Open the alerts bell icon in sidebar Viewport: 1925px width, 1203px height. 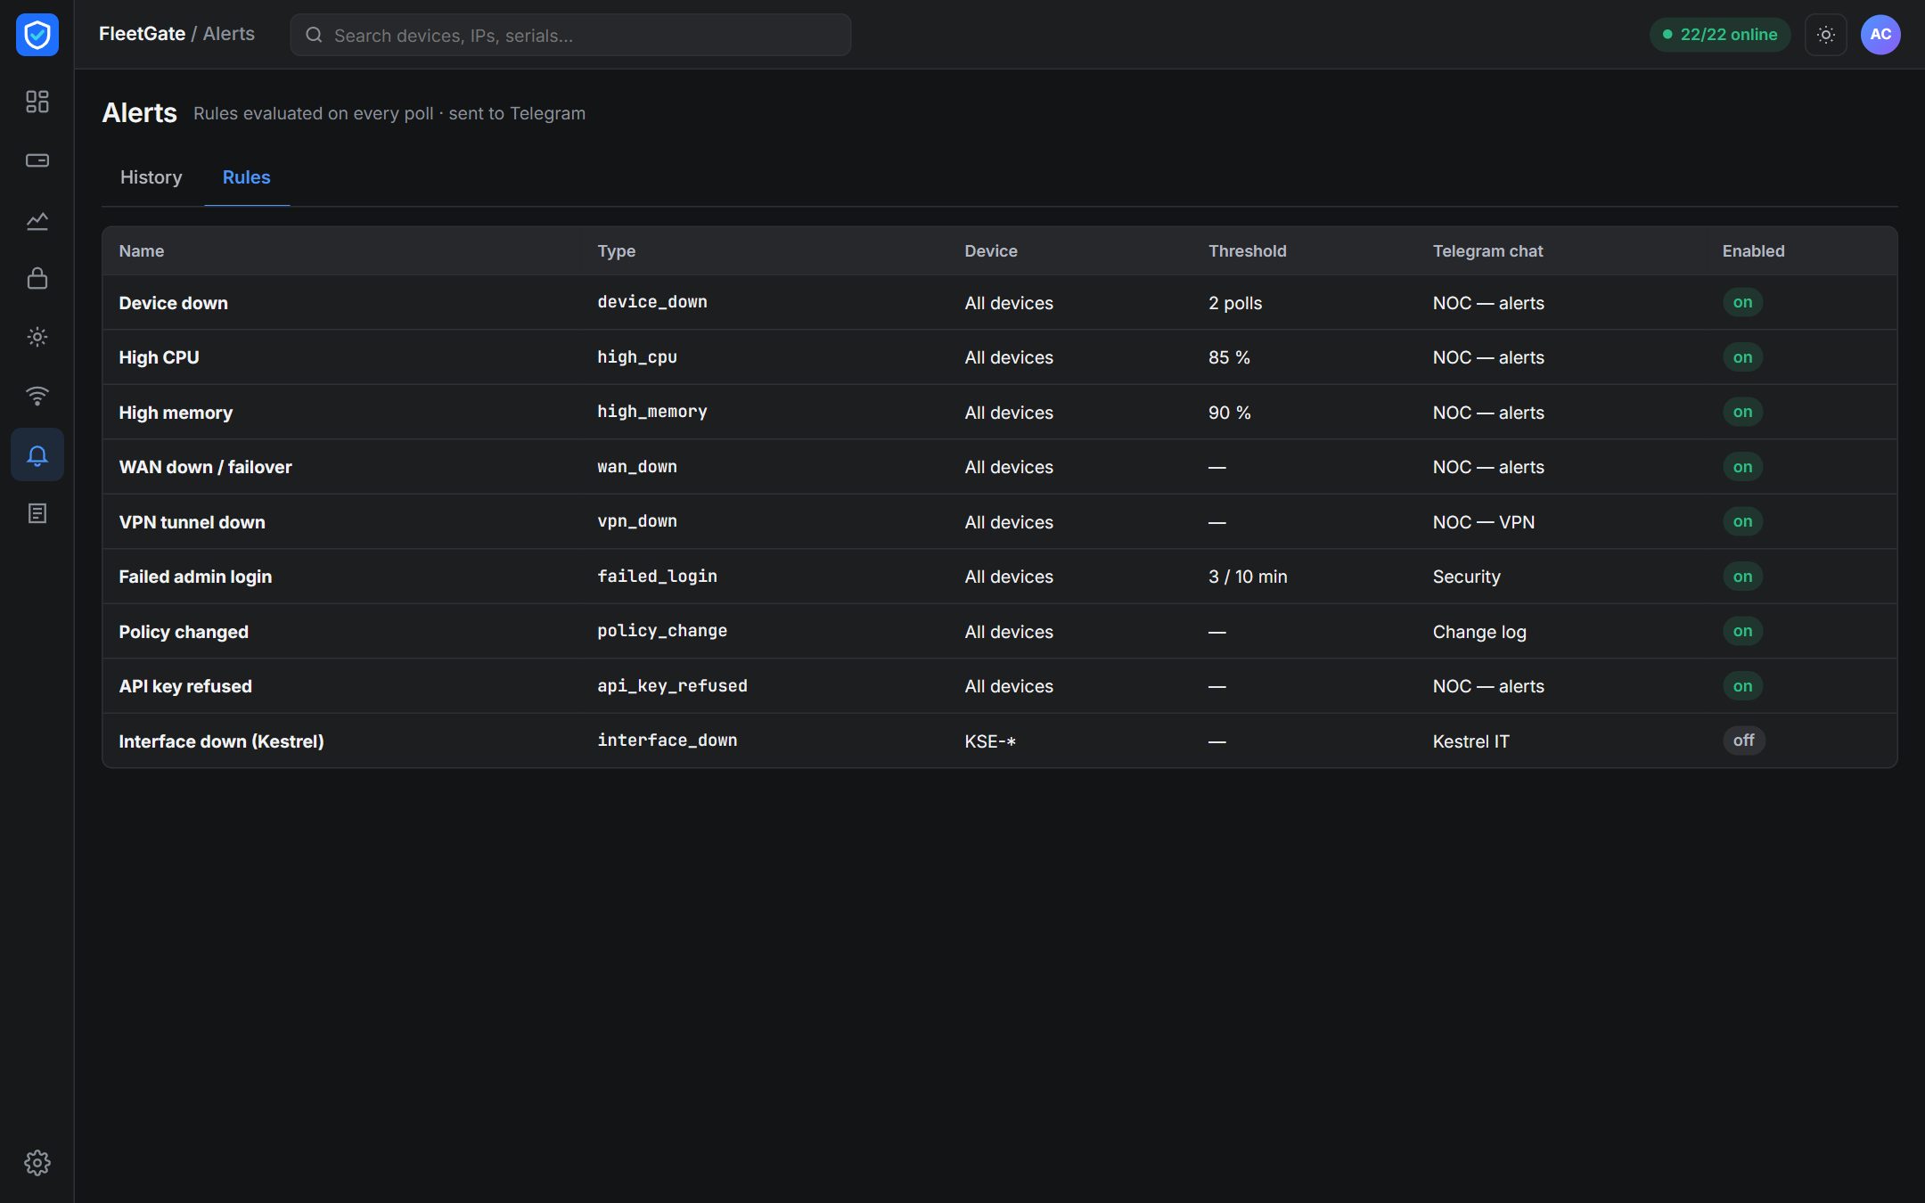coord(37,454)
